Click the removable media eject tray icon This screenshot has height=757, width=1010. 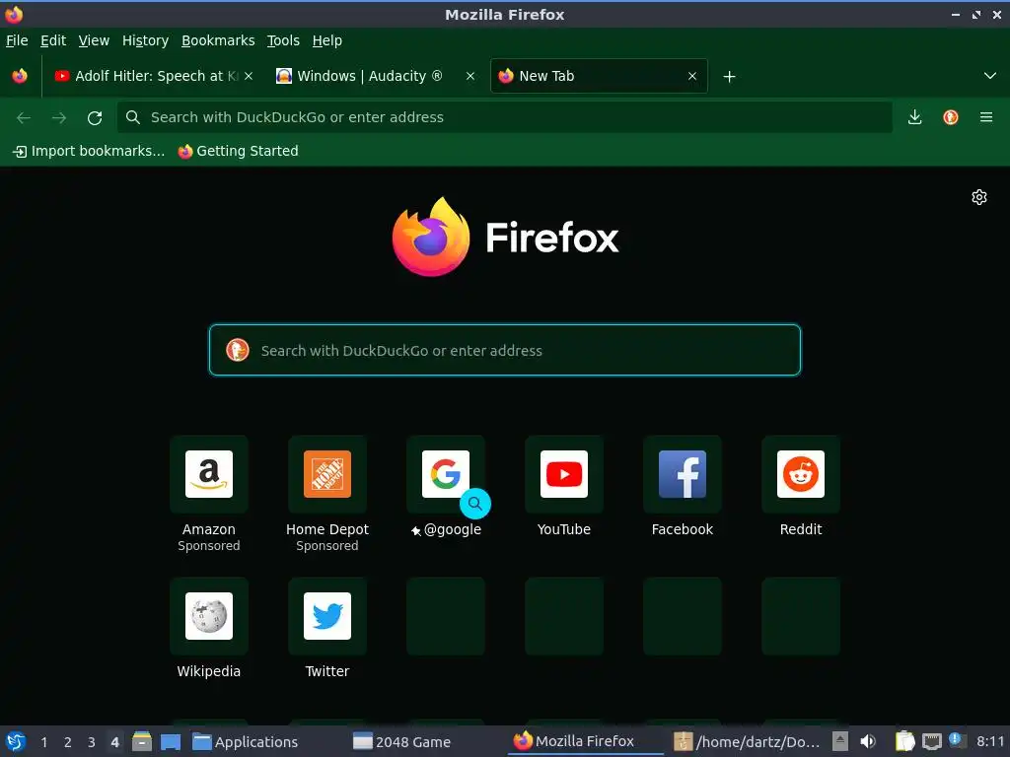point(840,741)
